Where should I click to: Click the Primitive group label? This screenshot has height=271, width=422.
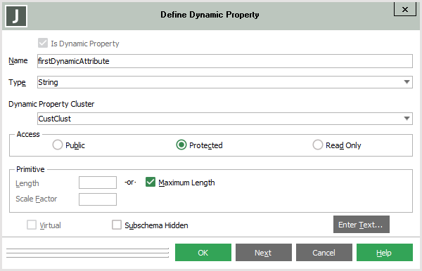click(x=30, y=169)
